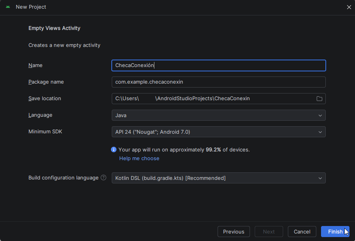This screenshot has width=355, height=241.
Task: Click the Empty Views Activity heading
Action: tap(54, 28)
